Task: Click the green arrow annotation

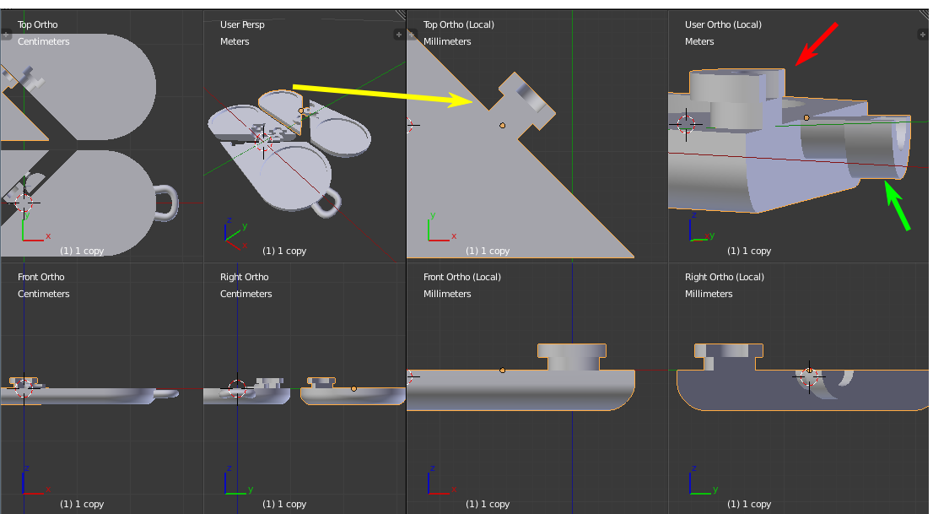Action: click(898, 208)
